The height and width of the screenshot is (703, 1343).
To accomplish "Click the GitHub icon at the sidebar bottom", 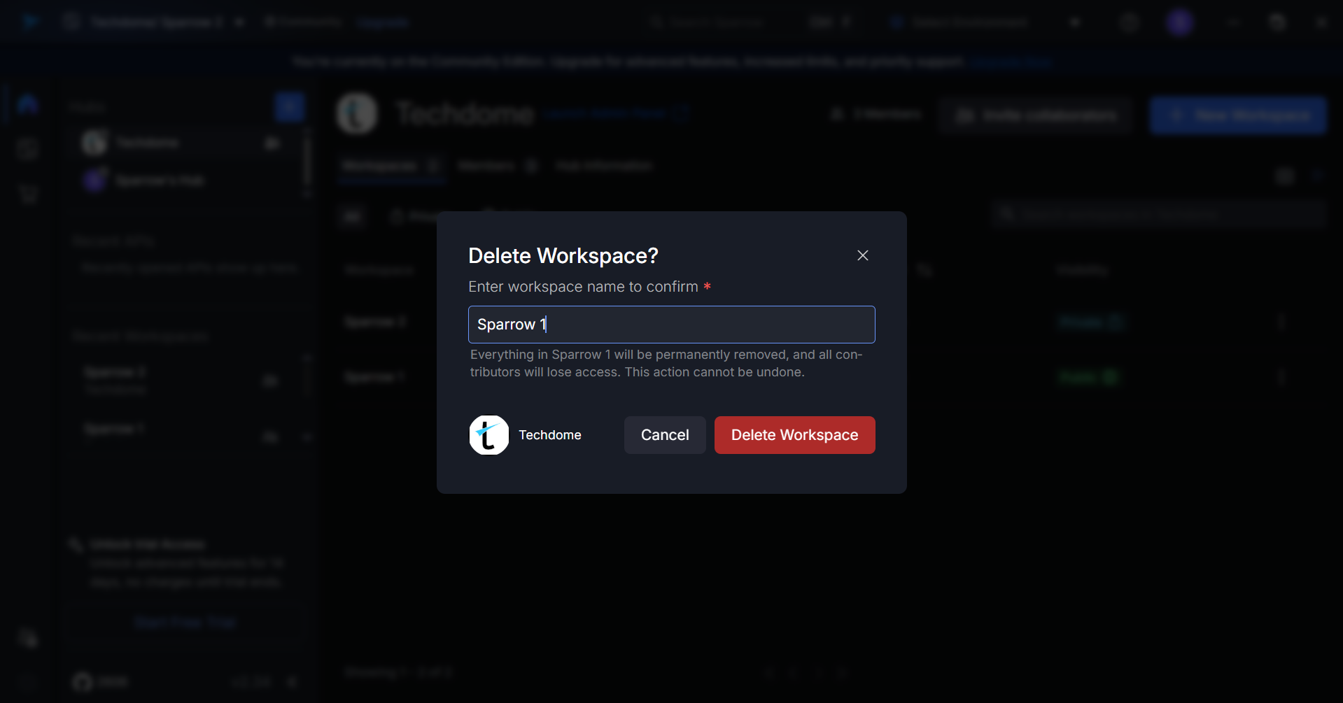I will point(81,681).
